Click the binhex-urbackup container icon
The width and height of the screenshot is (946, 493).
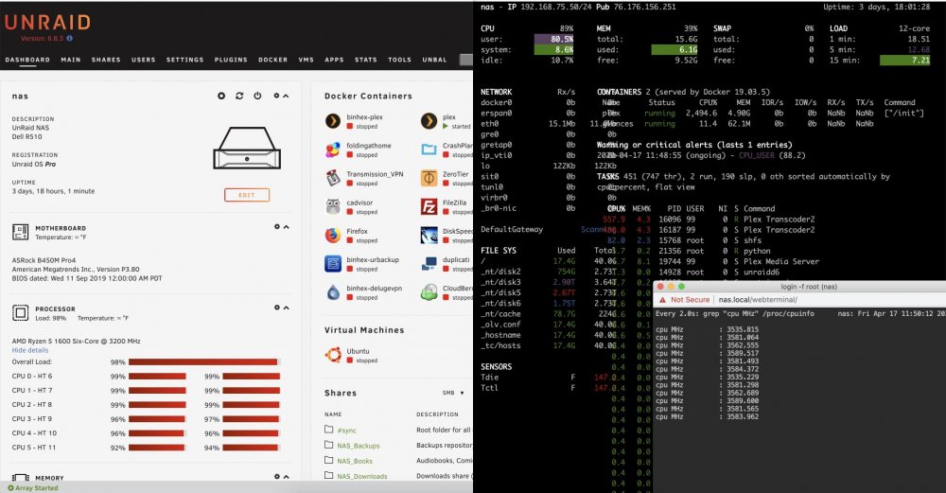[333, 264]
